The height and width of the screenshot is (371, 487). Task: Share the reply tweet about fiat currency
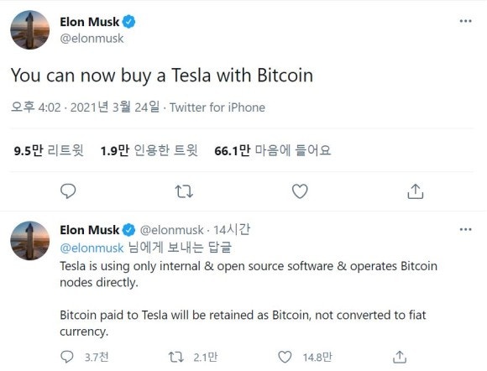pyautogui.click(x=400, y=357)
